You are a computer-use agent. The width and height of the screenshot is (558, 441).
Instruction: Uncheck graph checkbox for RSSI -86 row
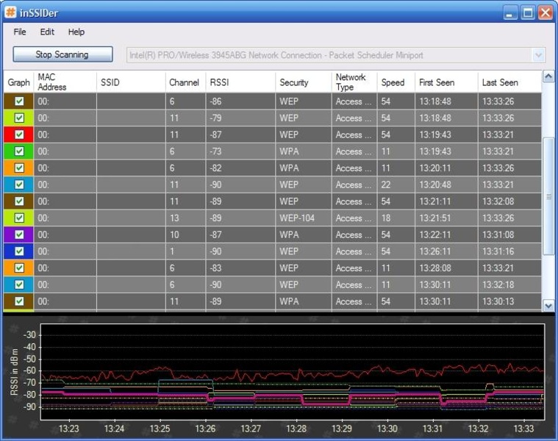point(19,101)
